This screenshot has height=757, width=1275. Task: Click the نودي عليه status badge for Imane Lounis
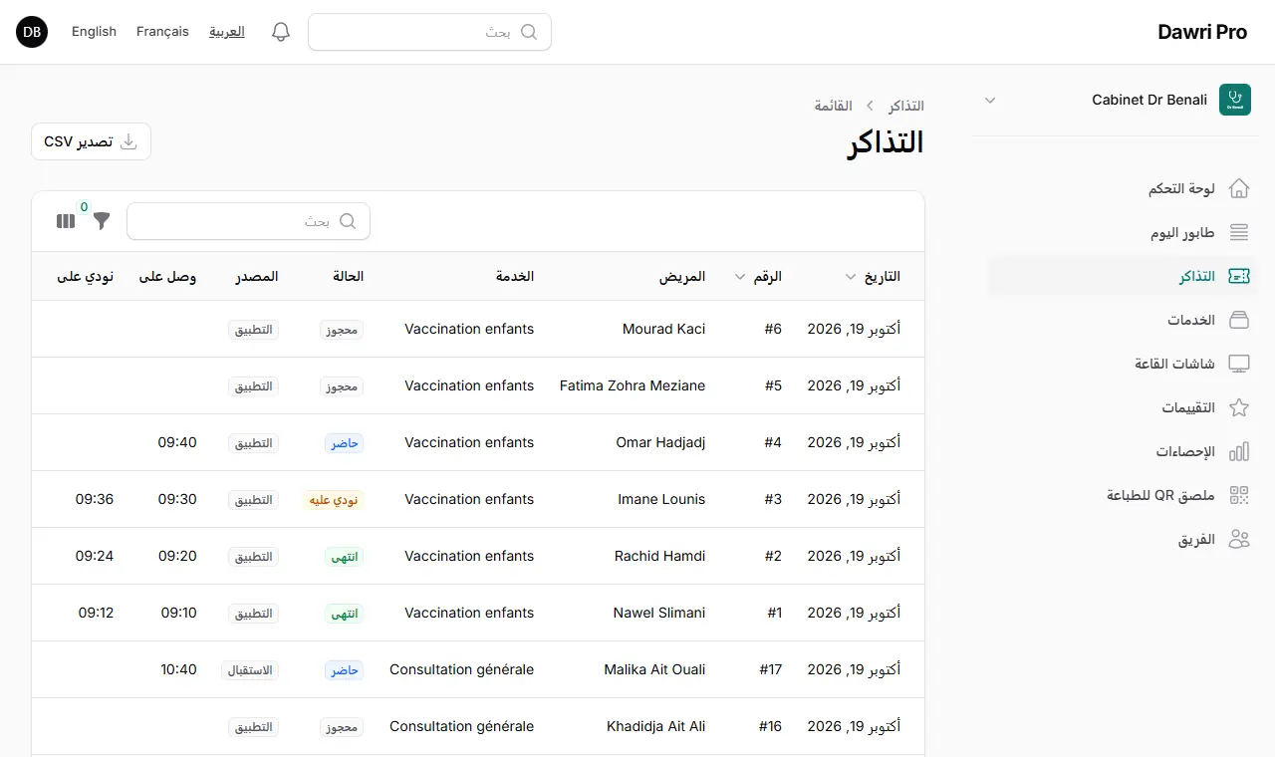click(x=334, y=499)
